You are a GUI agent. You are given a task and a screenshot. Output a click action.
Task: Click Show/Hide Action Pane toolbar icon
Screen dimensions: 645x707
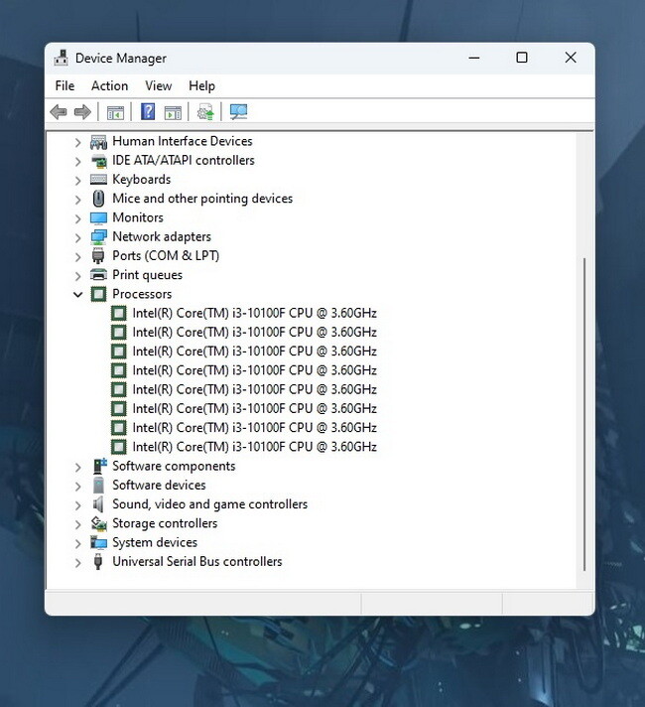tap(173, 112)
